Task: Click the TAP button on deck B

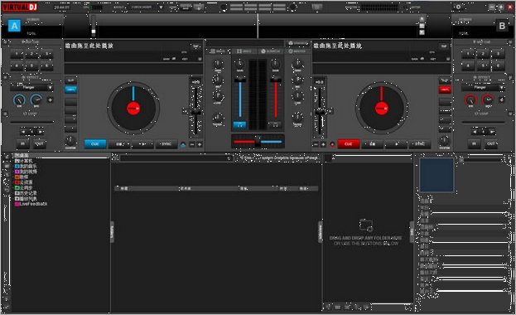Action: coord(444,46)
